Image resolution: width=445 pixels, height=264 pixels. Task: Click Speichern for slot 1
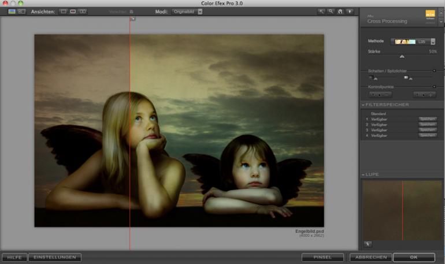428,119
